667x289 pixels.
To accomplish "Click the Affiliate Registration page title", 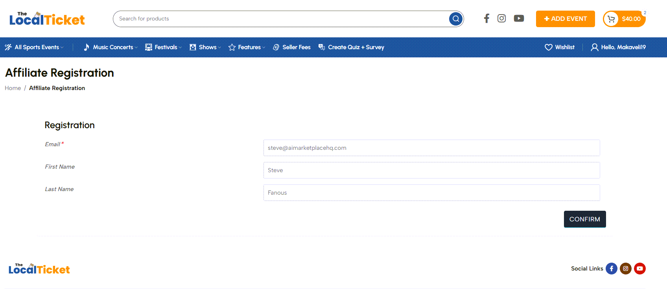I will [x=60, y=73].
